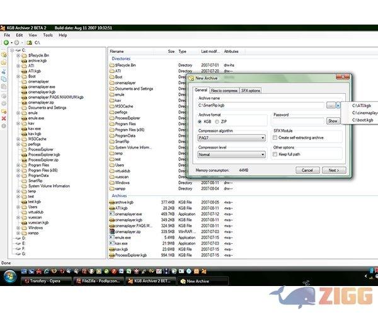
Task: Select the KGB archive format radio button
Action: (200, 122)
